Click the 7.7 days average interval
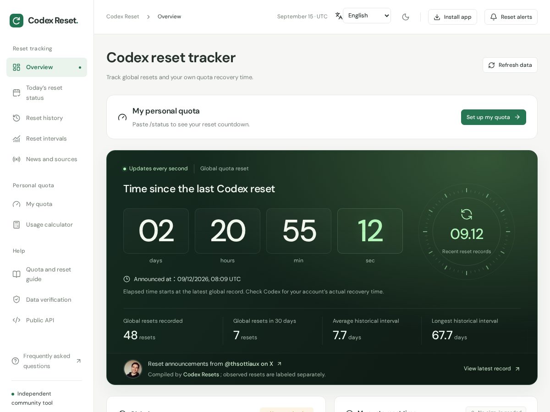 (x=347, y=336)
